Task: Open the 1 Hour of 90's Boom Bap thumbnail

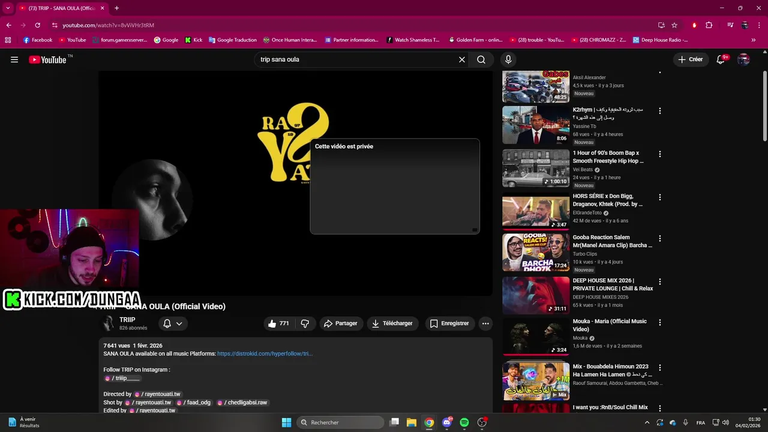Action: pyautogui.click(x=536, y=168)
